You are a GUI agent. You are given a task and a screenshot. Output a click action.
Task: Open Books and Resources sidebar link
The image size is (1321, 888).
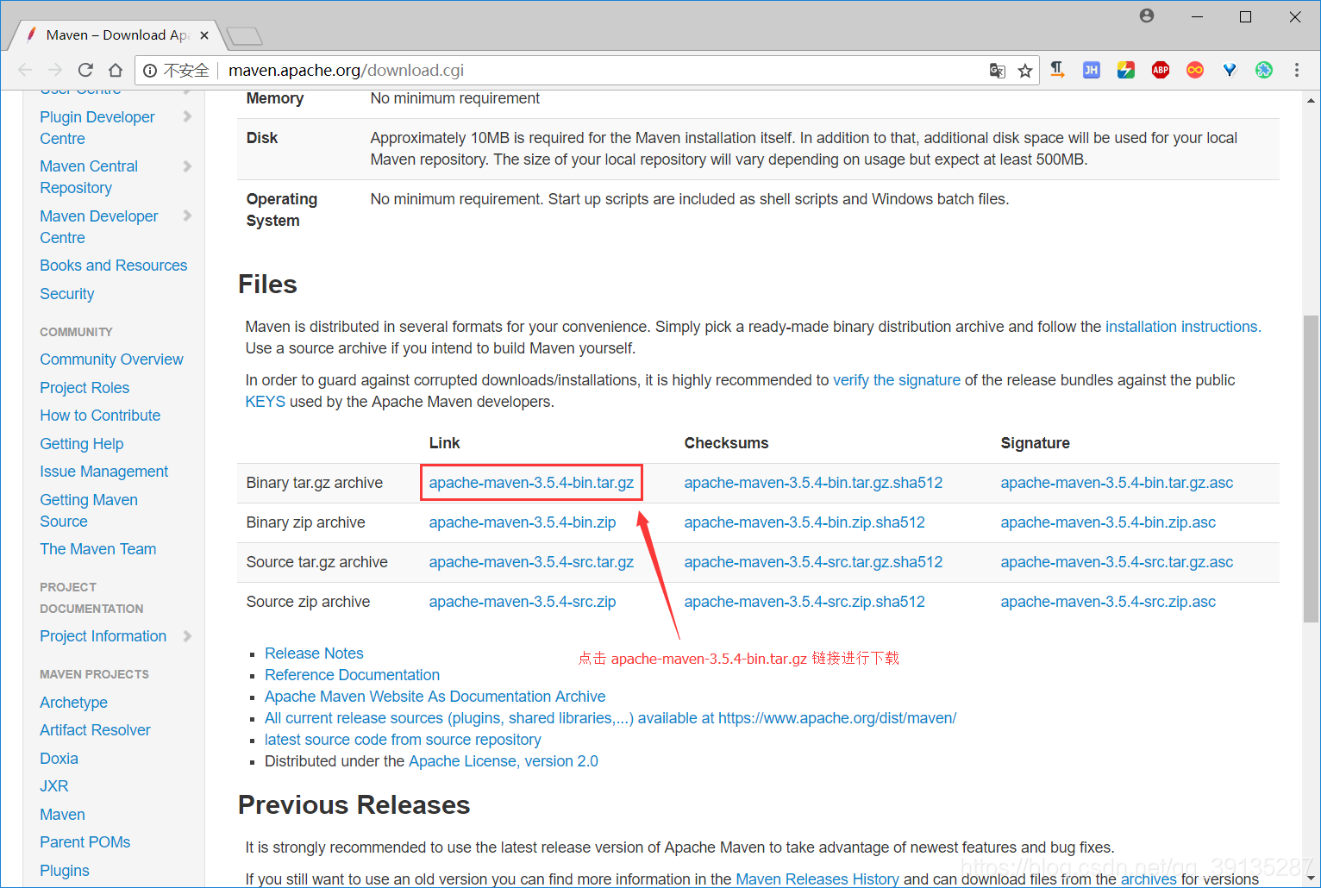coord(114,266)
